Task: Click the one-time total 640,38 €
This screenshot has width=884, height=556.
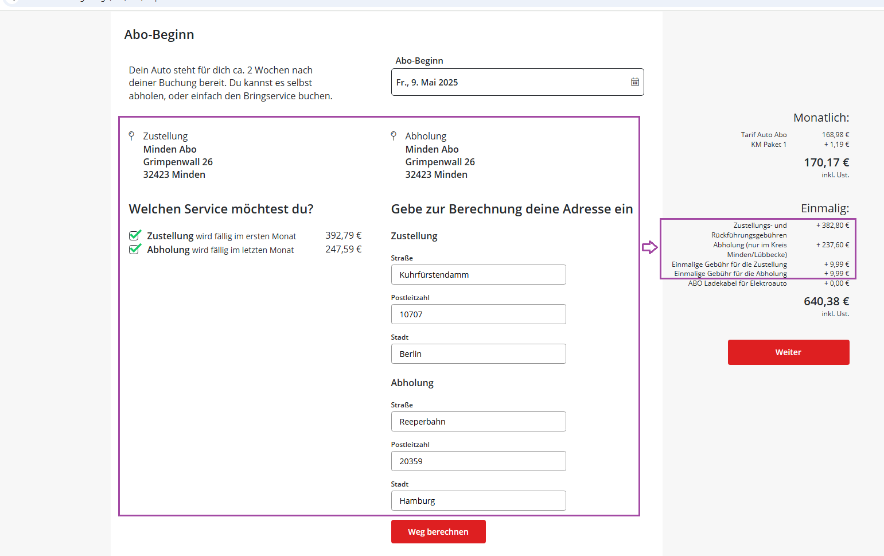Action: click(x=826, y=301)
